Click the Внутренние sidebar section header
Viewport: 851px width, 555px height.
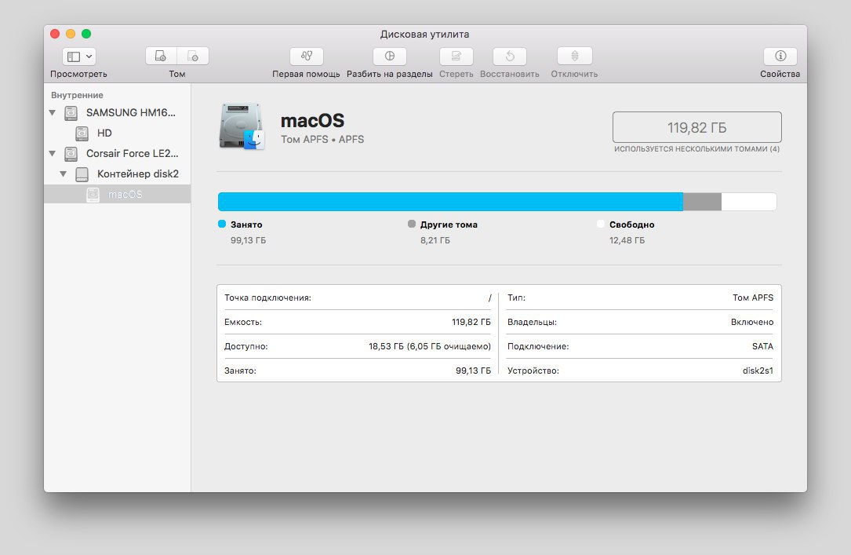pyautogui.click(x=77, y=95)
